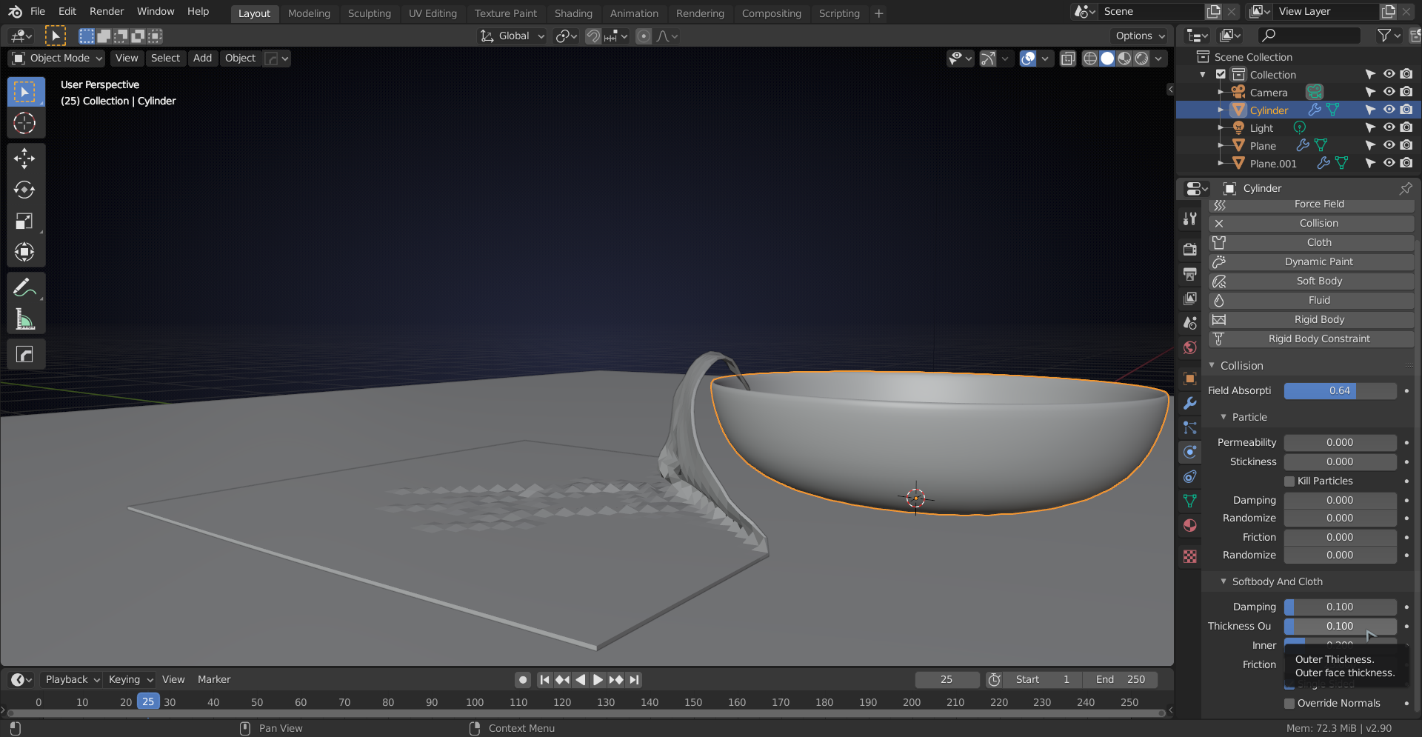Open the Texture properties tab
This screenshot has width=1422, height=737.
tap(1189, 556)
